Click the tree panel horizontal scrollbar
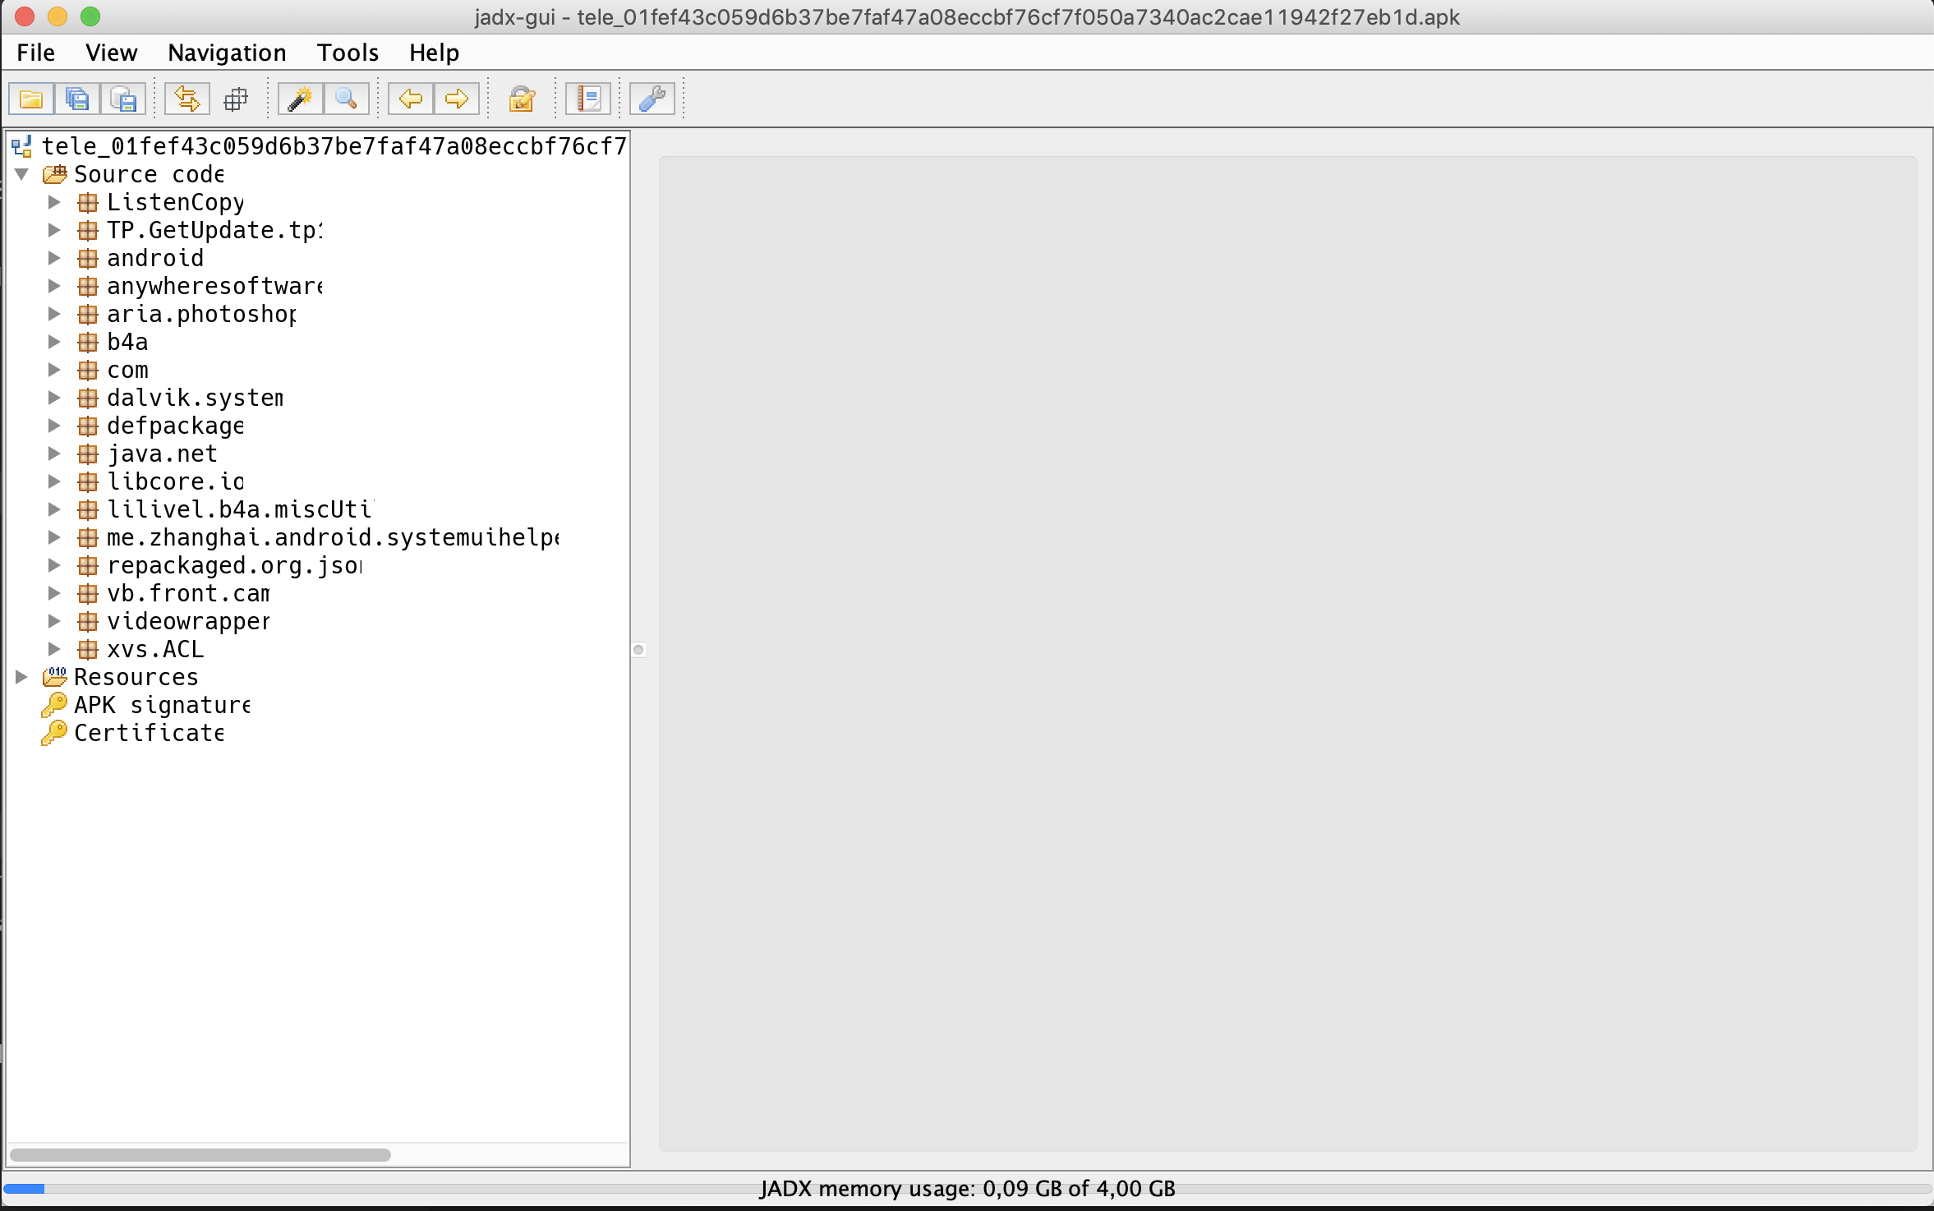The width and height of the screenshot is (1934, 1211). [200, 1154]
